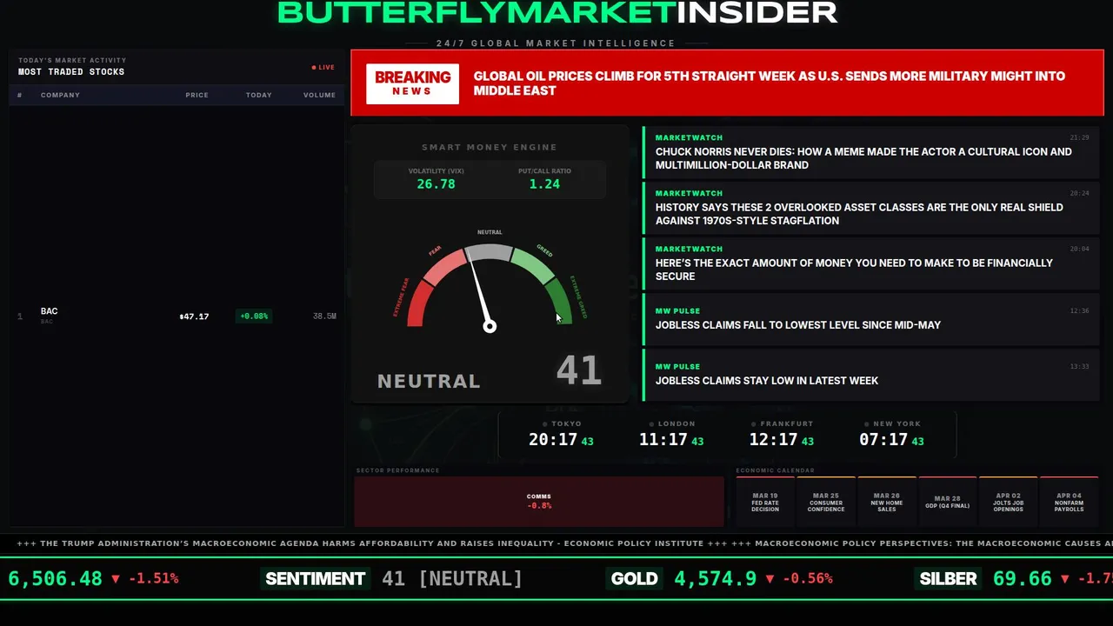Open the Apr 02 JOLTS Job Openings event
Image resolution: width=1113 pixels, height=626 pixels.
point(1009,502)
